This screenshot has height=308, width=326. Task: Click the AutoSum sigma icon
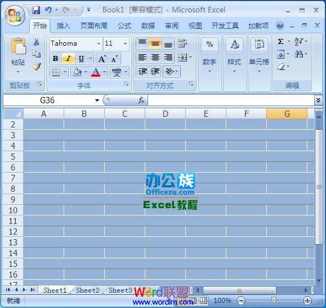point(281,41)
